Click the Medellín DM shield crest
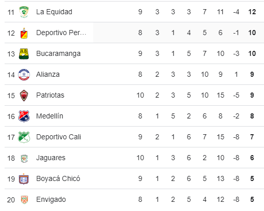Image resolution: width=264 pixels, height=211 pixels. click(24, 116)
